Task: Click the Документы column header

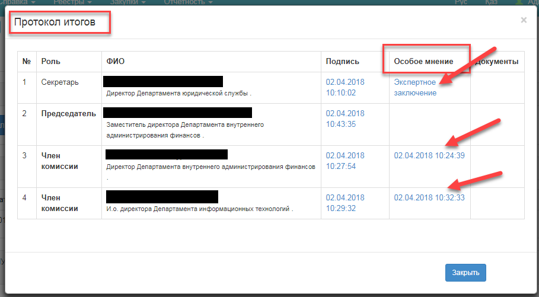Action: click(x=497, y=62)
